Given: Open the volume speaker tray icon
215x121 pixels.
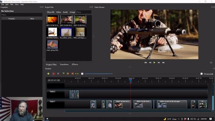Looking at the screenshot, I should (191, 119).
